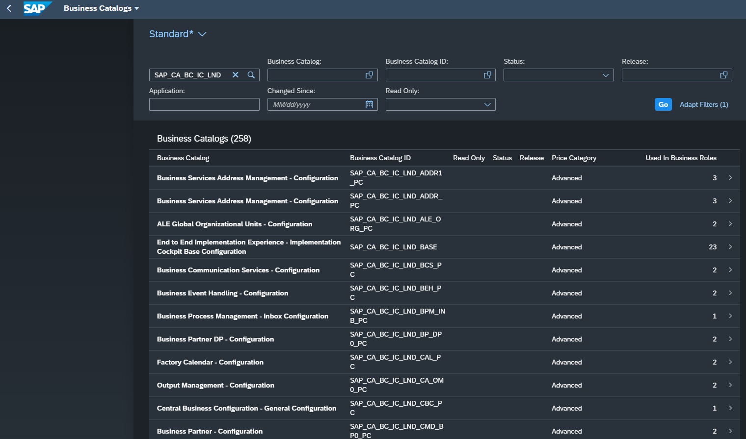
Task: Run search with the magnifier icon
Action: point(251,75)
